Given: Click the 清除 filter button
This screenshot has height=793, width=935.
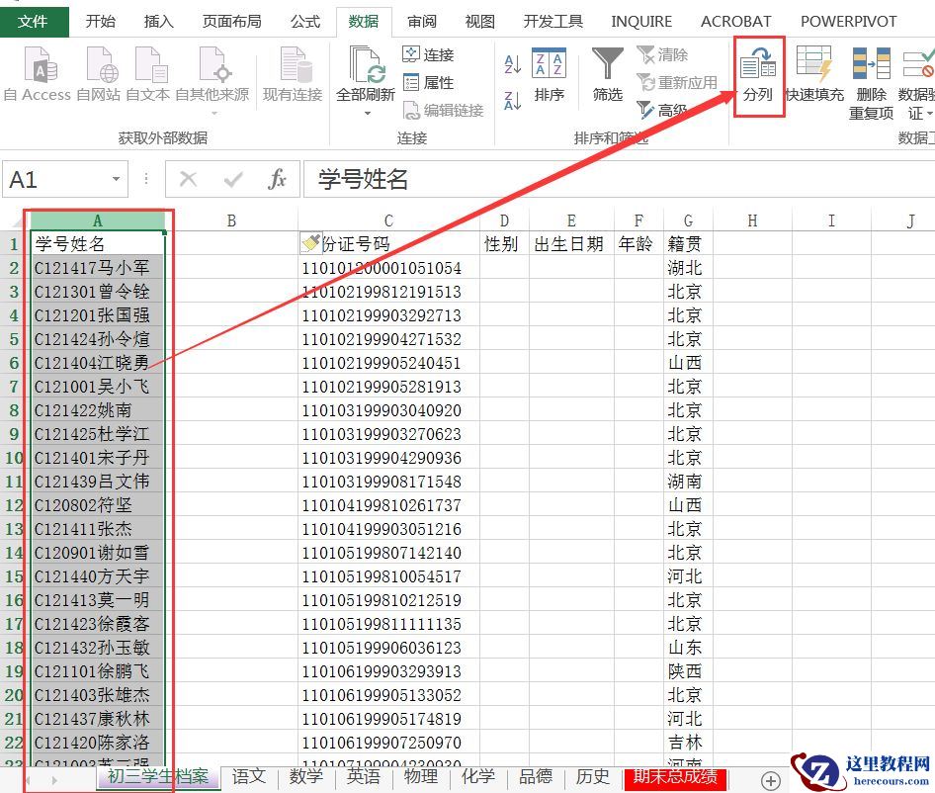Looking at the screenshot, I should [662, 55].
